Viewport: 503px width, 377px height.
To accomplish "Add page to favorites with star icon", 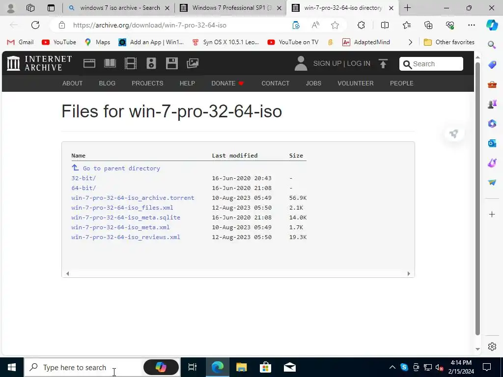I will coord(335,25).
